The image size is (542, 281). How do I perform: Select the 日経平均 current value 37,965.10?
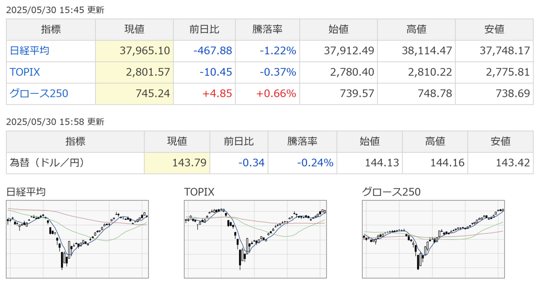click(x=145, y=51)
